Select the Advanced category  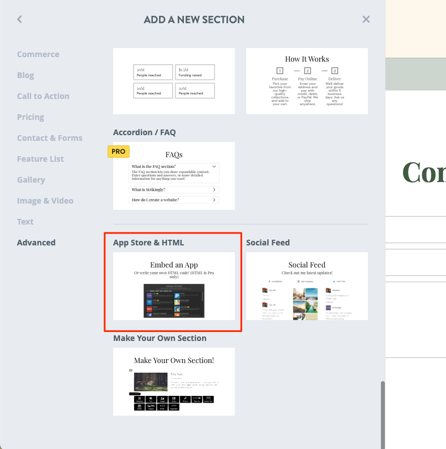point(36,243)
